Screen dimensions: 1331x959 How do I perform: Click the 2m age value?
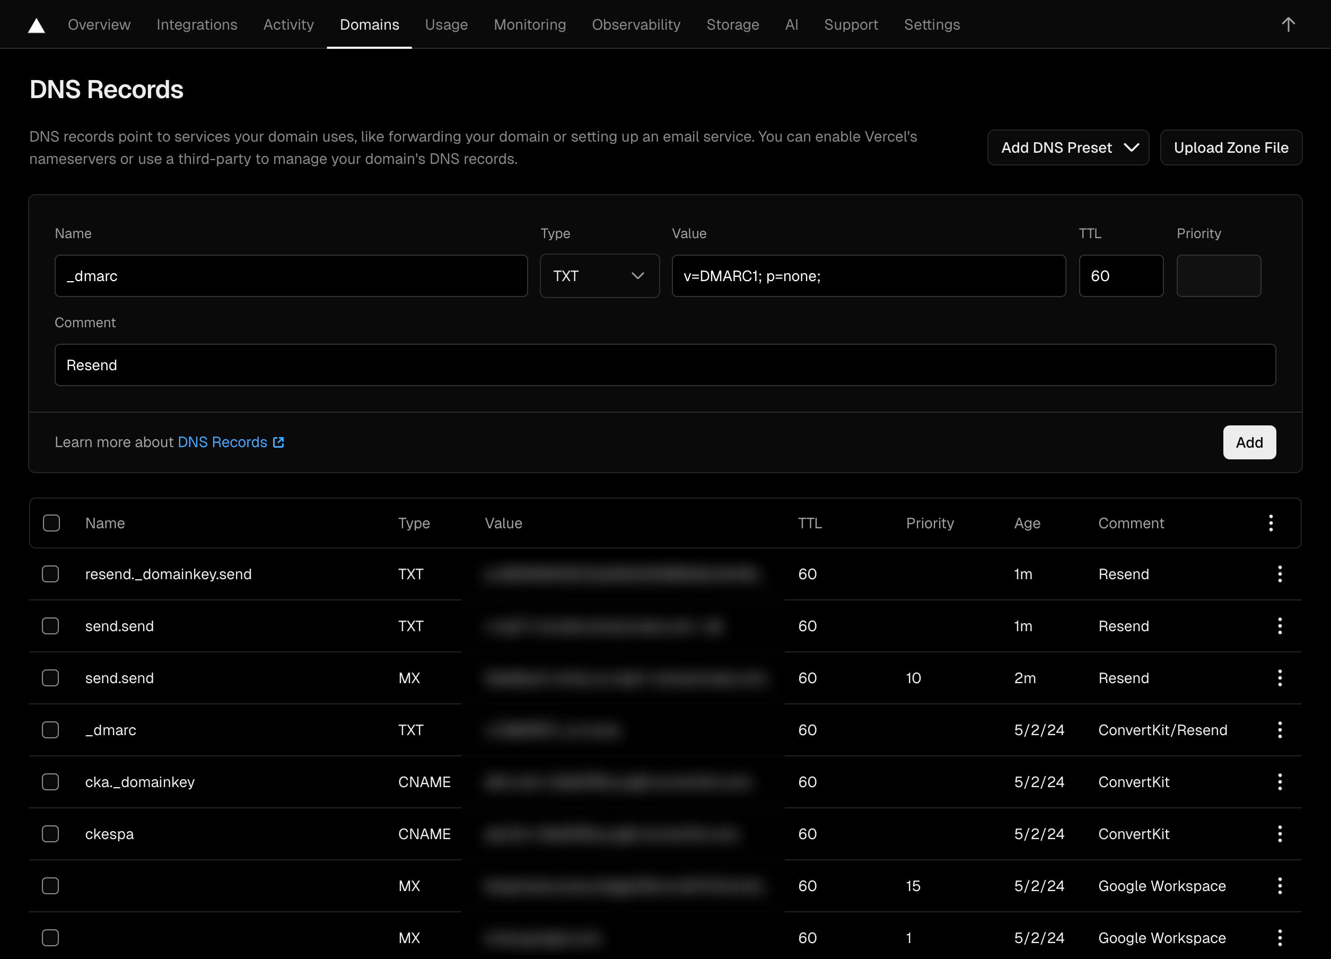pyautogui.click(x=1024, y=678)
